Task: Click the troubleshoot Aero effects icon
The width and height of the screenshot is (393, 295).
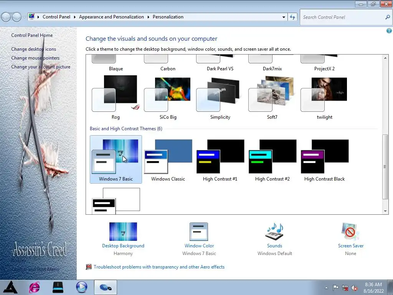Action: click(x=89, y=267)
